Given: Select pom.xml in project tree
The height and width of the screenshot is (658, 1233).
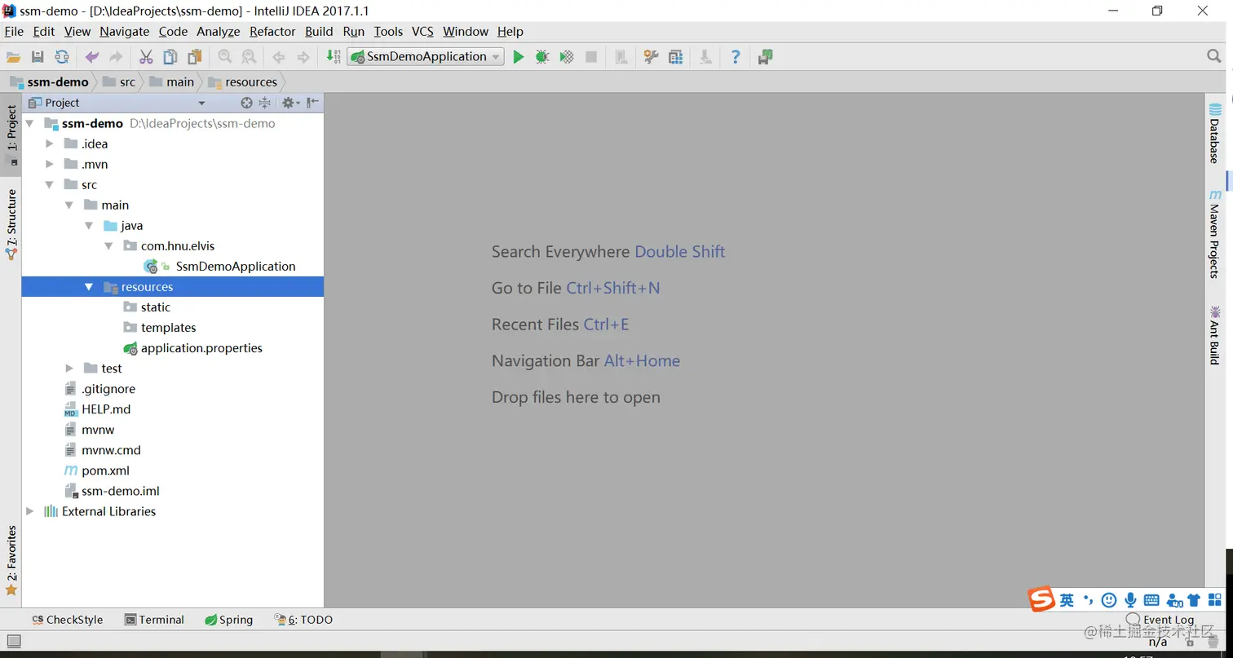Looking at the screenshot, I should point(105,470).
